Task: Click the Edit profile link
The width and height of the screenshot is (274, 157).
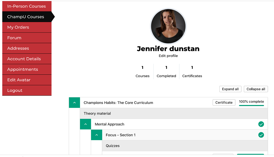Action: coord(168,56)
